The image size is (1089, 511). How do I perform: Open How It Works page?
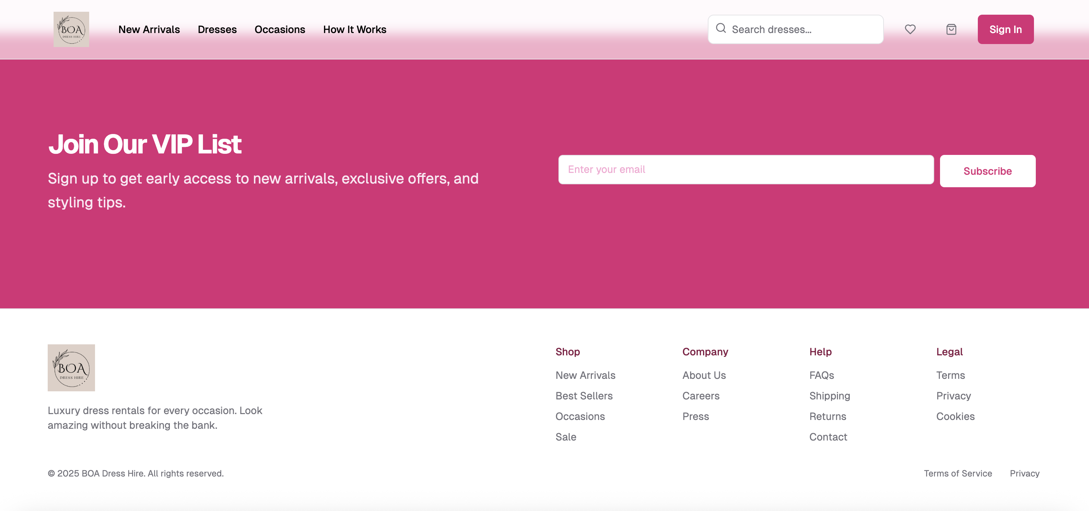point(354,29)
